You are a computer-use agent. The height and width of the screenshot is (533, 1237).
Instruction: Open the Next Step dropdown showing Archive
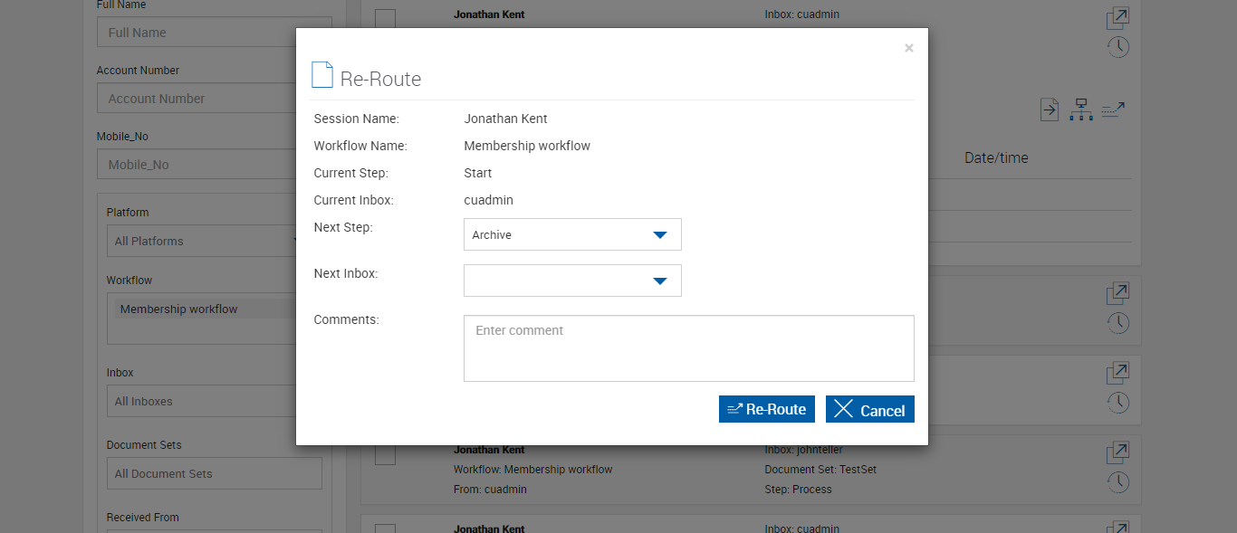pos(572,234)
